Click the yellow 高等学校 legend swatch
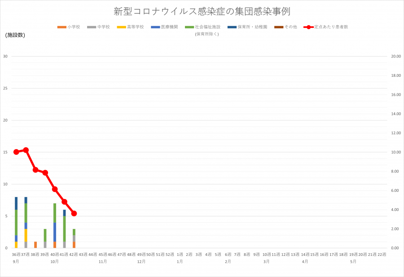Screen dimensions: 404x277 coord(121,27)
